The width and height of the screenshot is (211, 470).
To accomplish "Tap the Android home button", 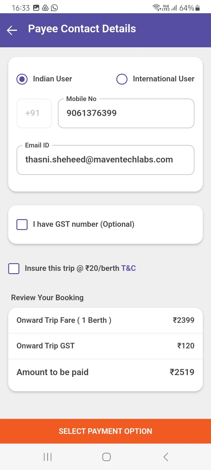I will point(106,457).
